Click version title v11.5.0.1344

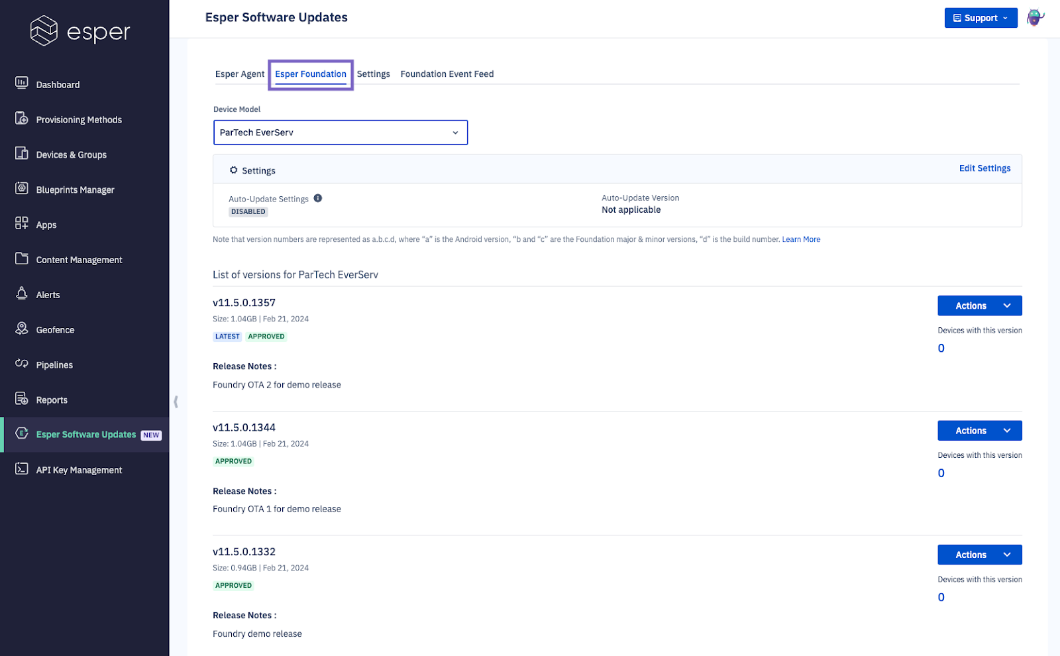244,427
